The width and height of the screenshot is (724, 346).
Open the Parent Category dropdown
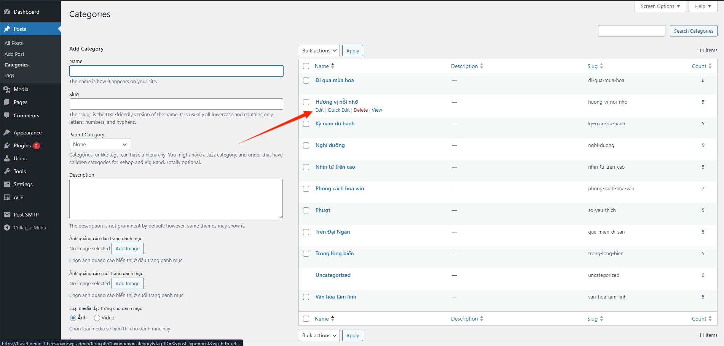(x=100, y=144)
